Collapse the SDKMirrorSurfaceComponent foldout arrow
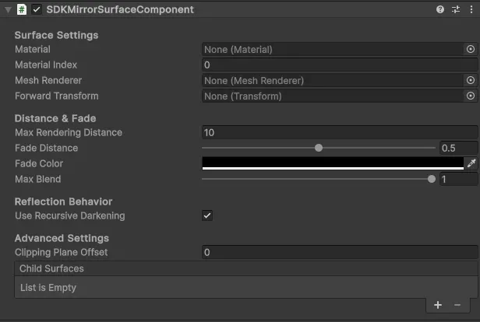 (x=7, y=9)
